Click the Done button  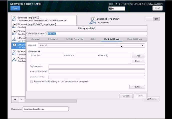(15, 8)
